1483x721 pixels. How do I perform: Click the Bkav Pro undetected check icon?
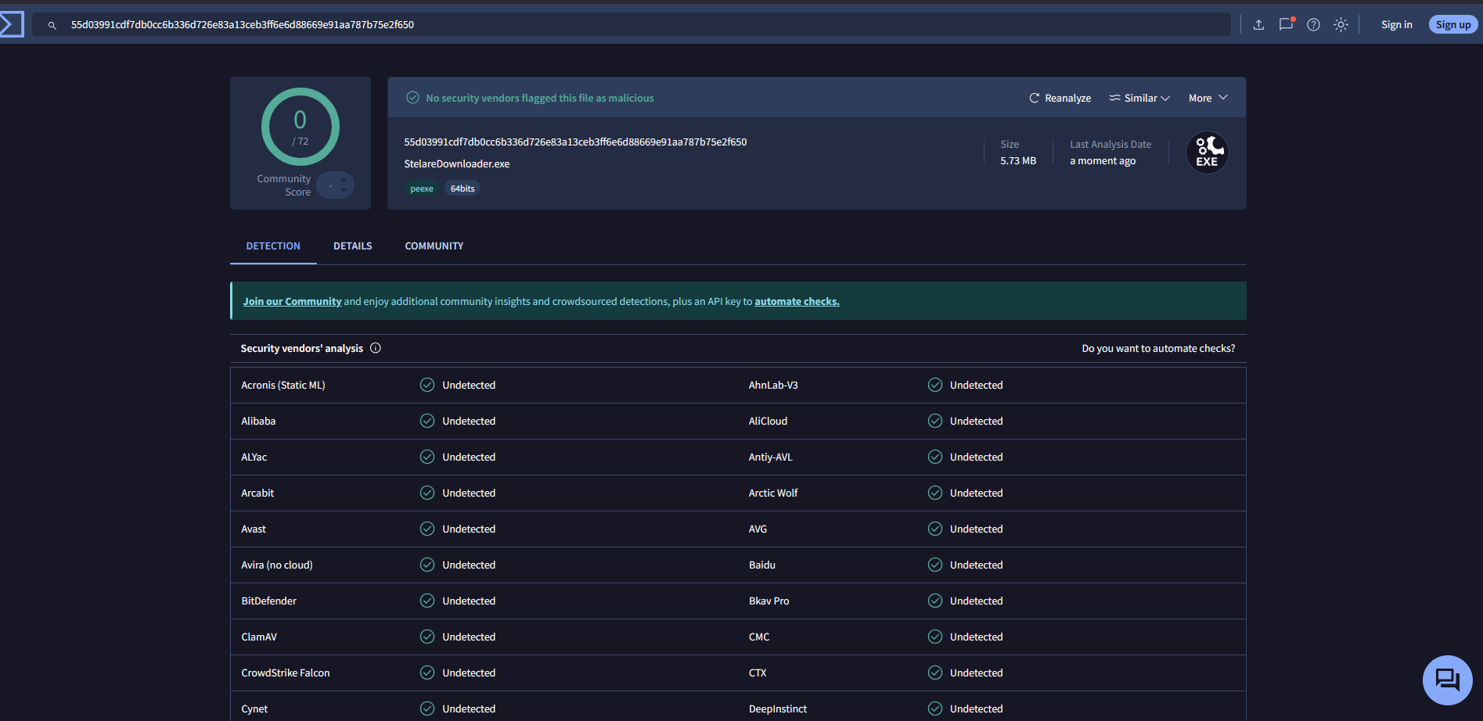935,601
